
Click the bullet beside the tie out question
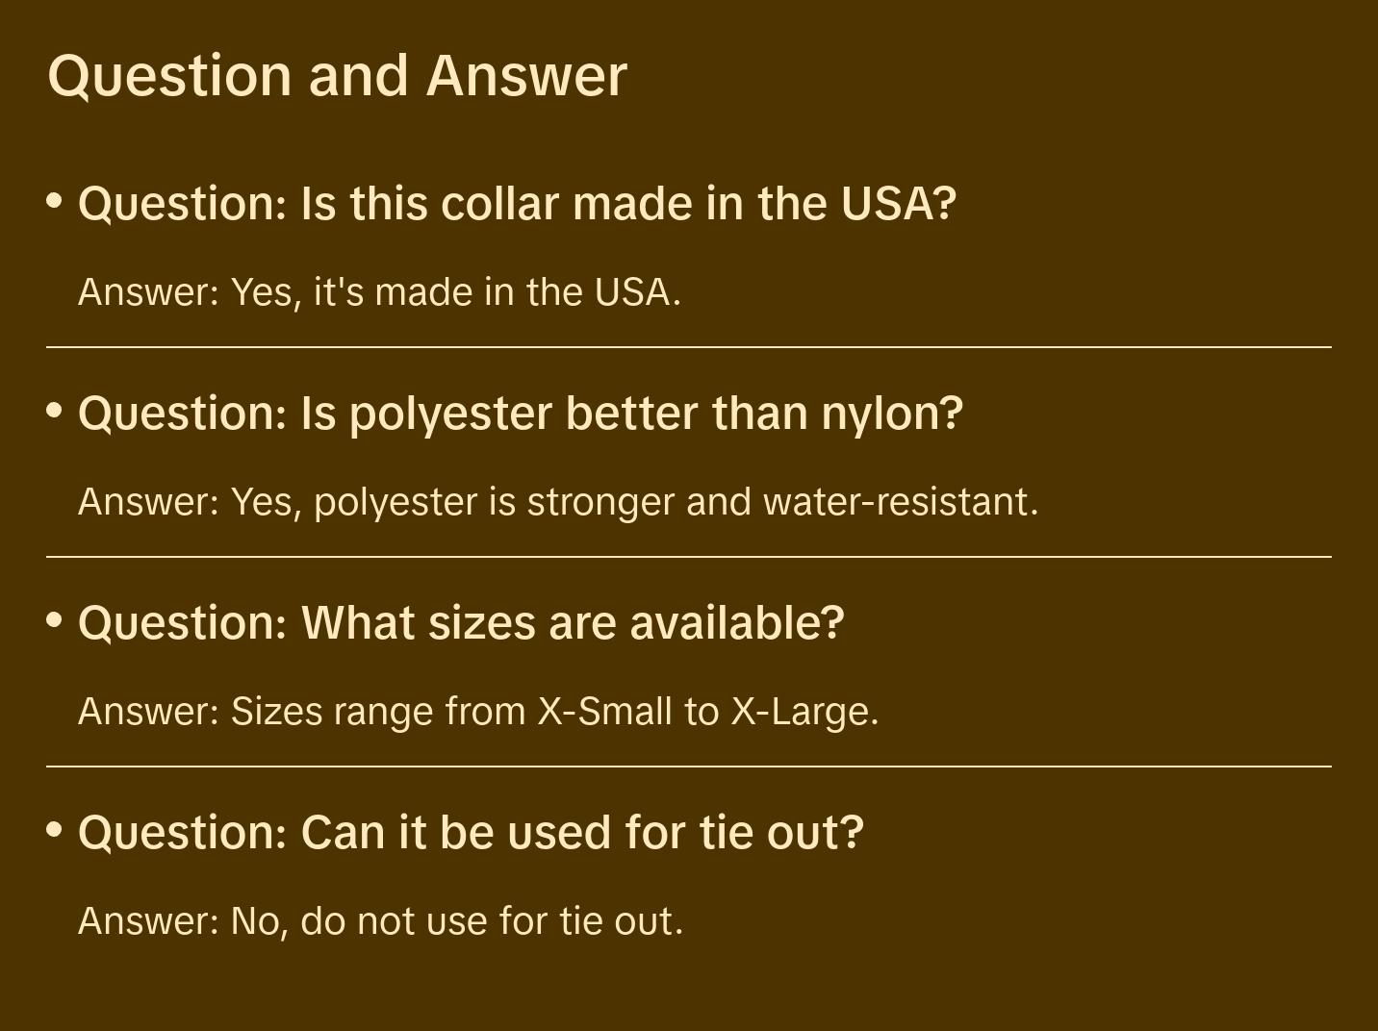tap(55, 830)
